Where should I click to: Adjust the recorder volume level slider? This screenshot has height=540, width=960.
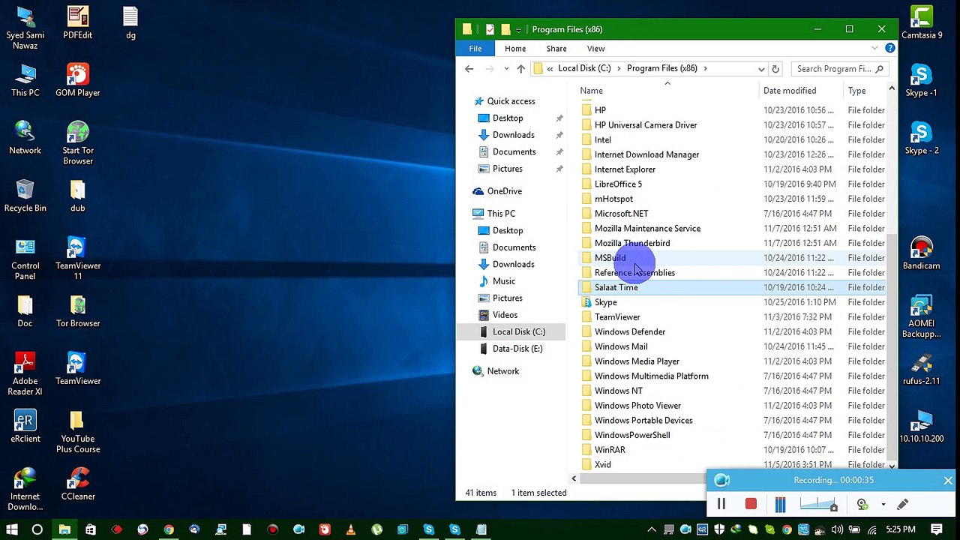pyautogui.click(x=817, y=504)
